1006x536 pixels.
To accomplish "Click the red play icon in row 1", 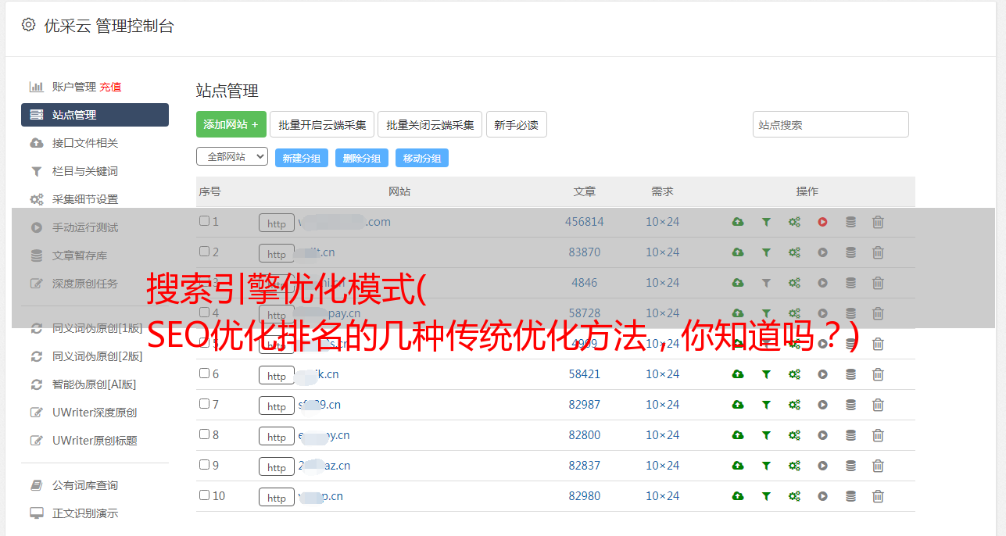I will 822,222.
